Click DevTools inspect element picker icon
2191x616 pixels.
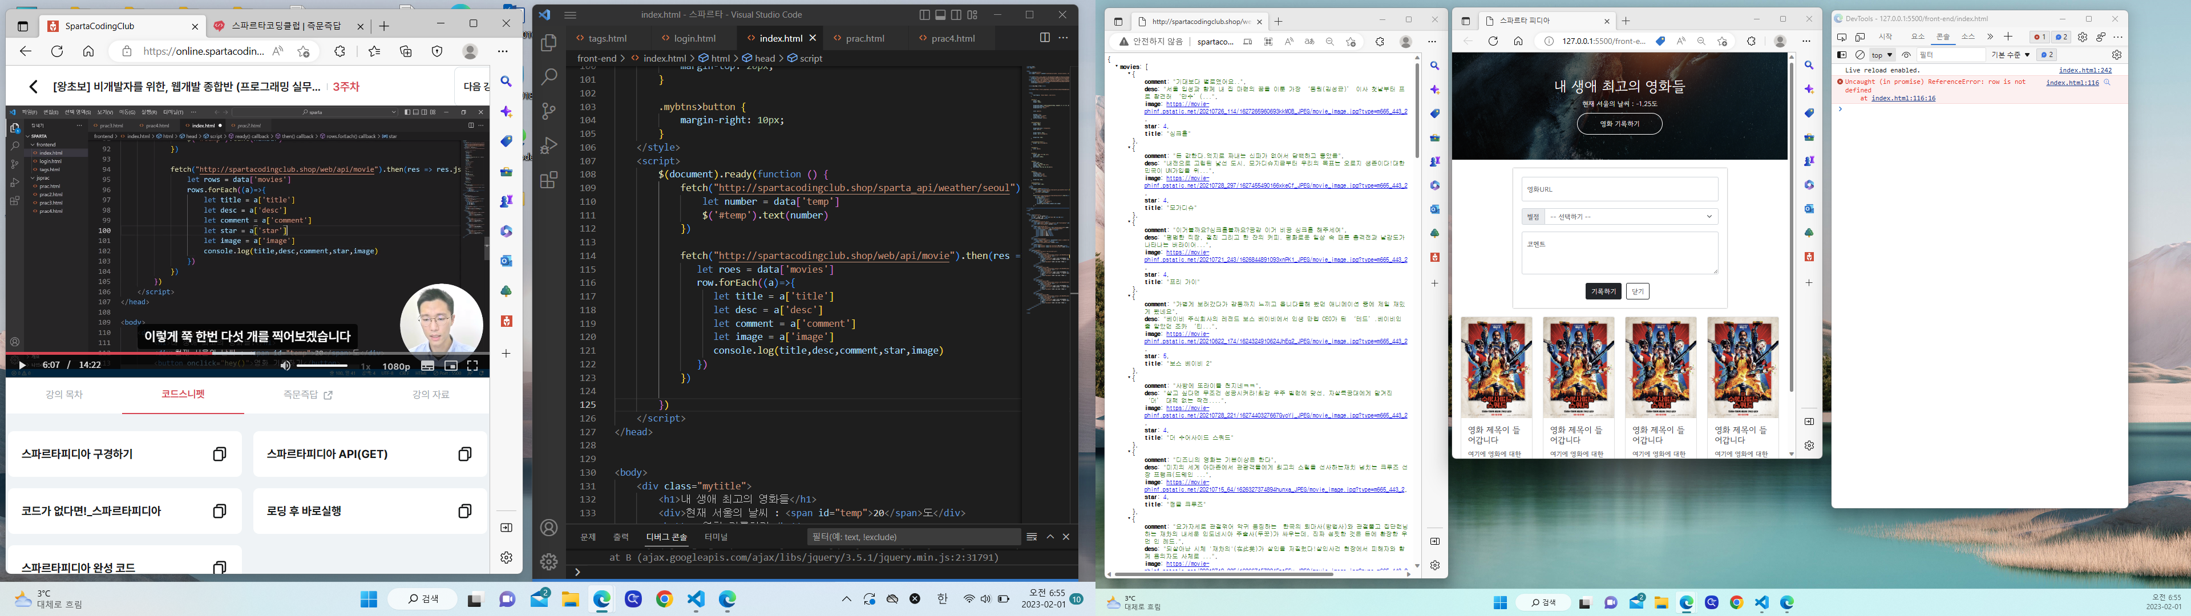(1841, 38)
